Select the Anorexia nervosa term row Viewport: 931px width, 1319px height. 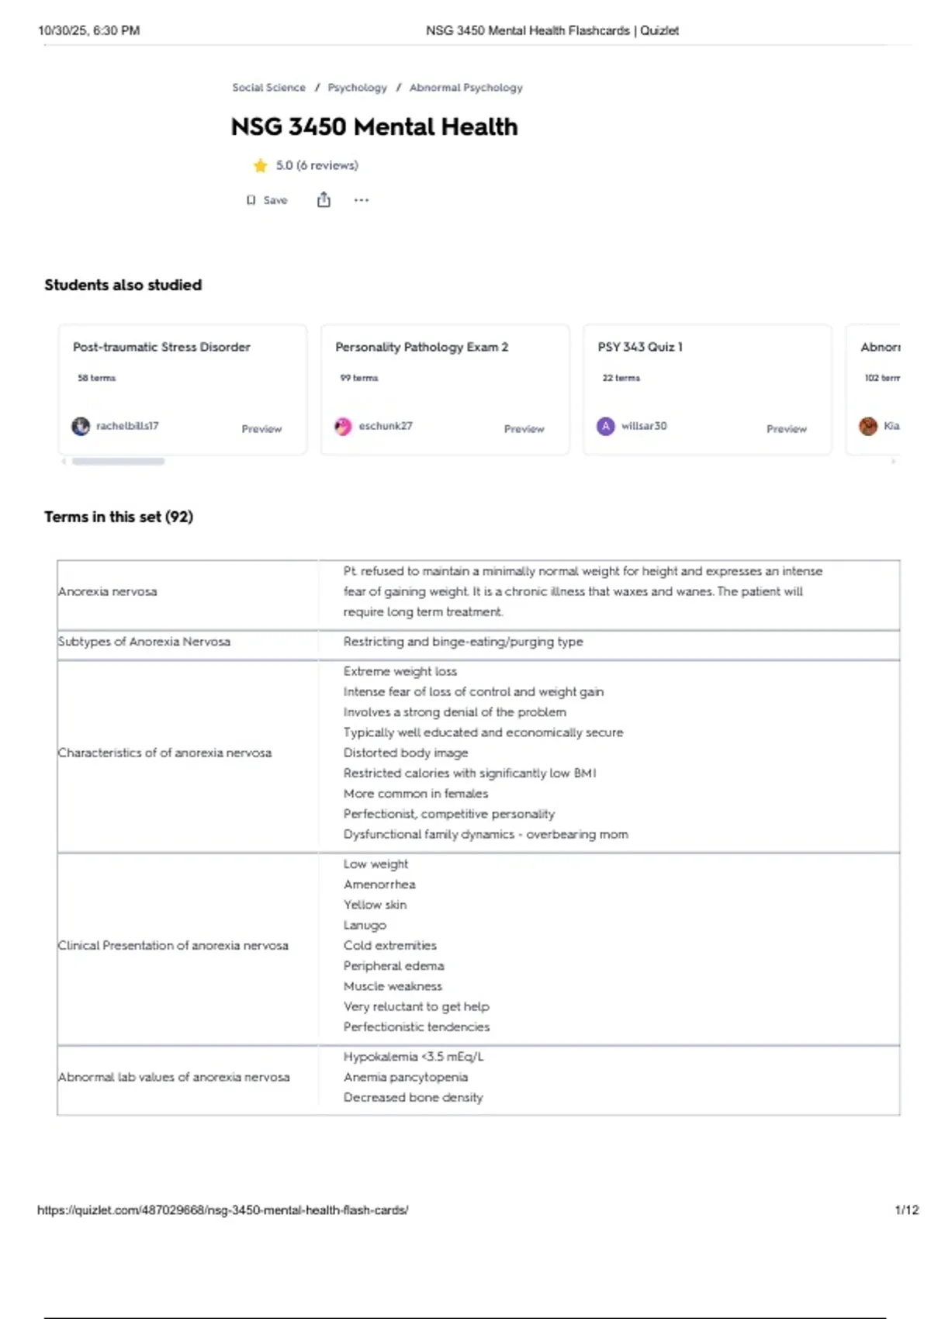[x=108, y=591]
